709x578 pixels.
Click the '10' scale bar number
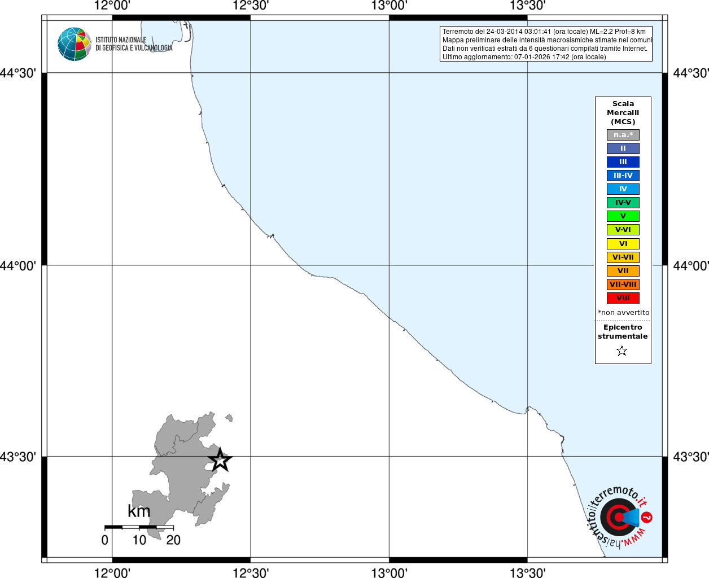click(x=139, y=540)
